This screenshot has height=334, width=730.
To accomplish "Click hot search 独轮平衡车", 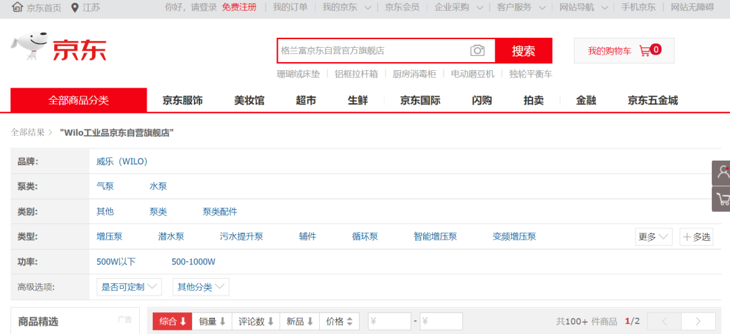I will (x=531, y=74).
